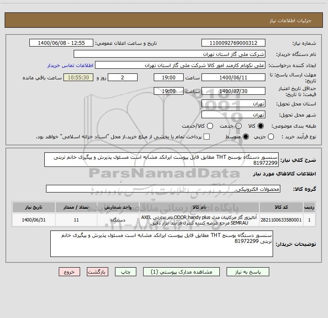Click the کد کالا column header

pos(281,207)
